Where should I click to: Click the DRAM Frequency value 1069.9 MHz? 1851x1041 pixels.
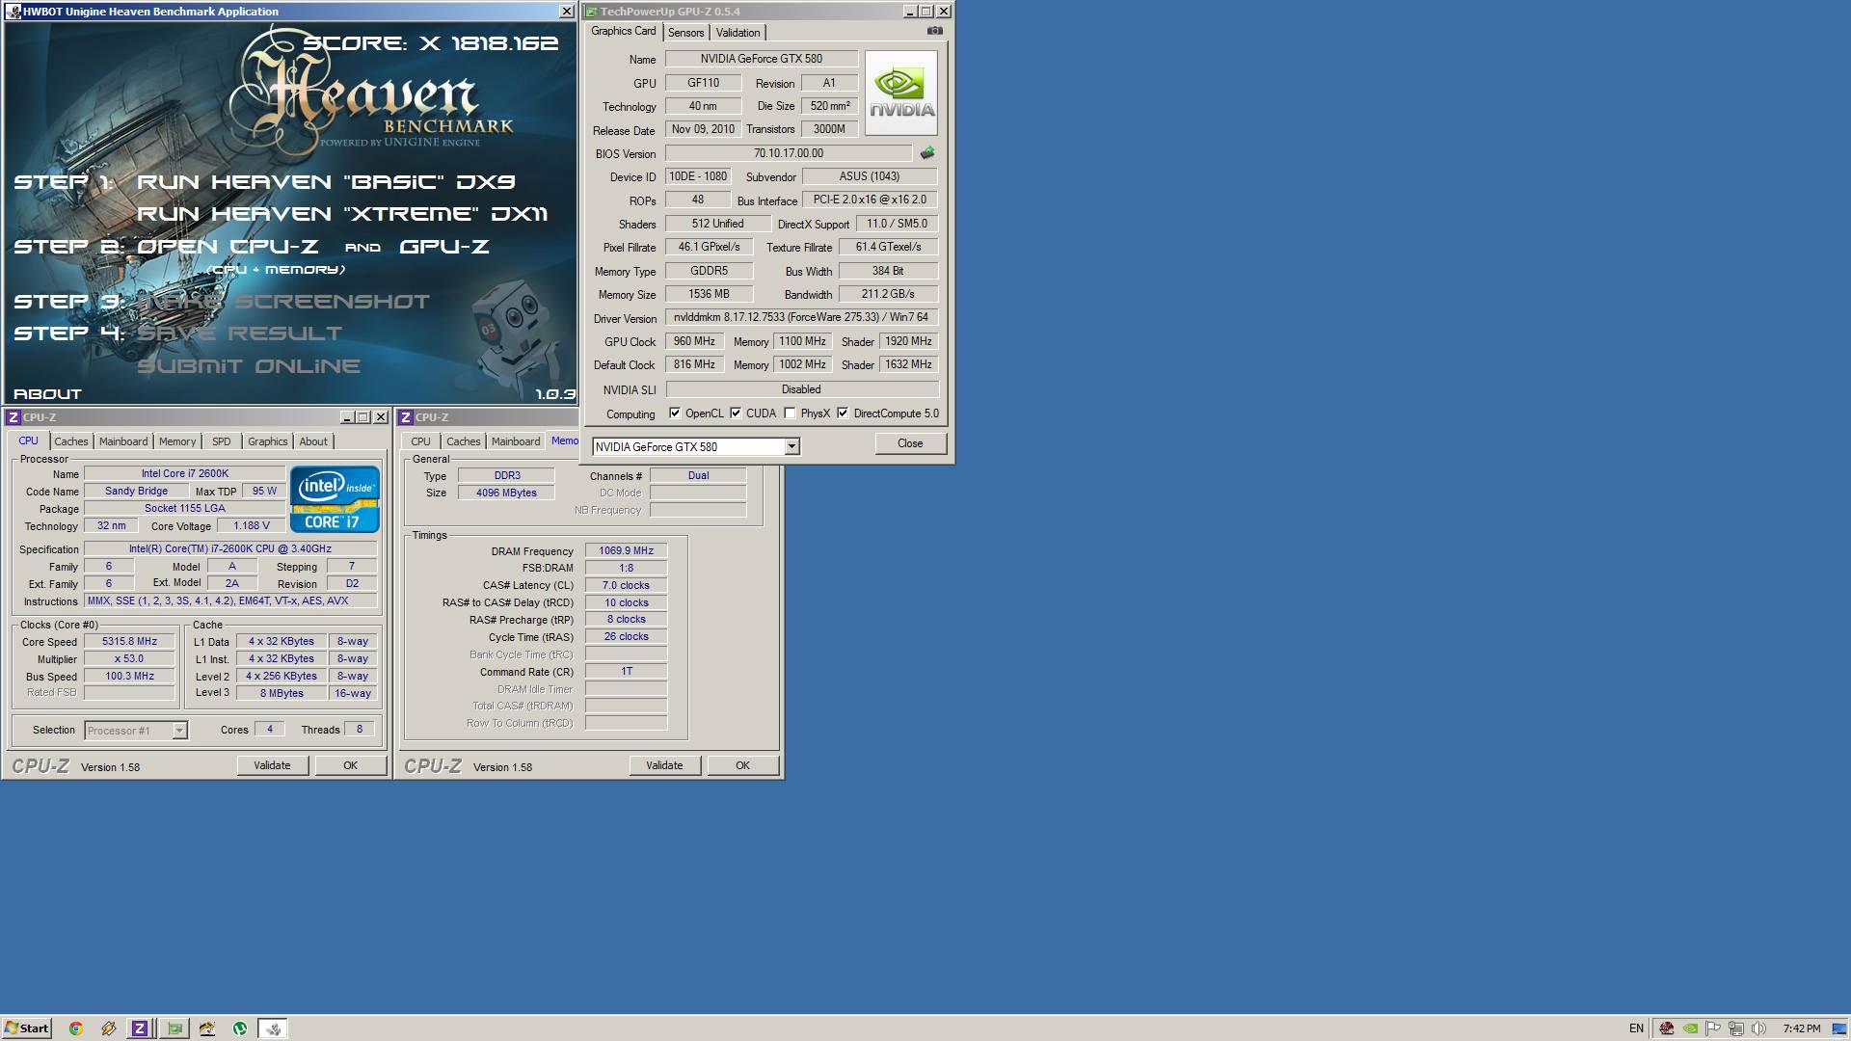click(x=626, y=551)
